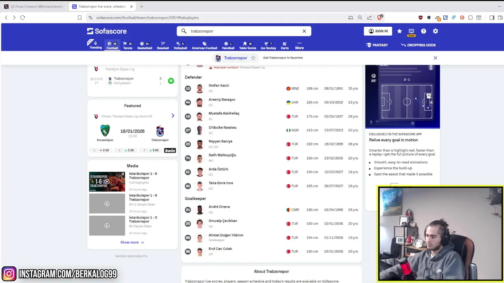This screenshot has width=504, height=283.
Task: Click the Sofascore logo
Action: tap(107, 31)
